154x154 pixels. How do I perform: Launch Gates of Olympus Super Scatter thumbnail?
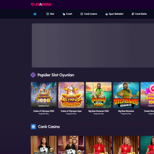point(71,95)
